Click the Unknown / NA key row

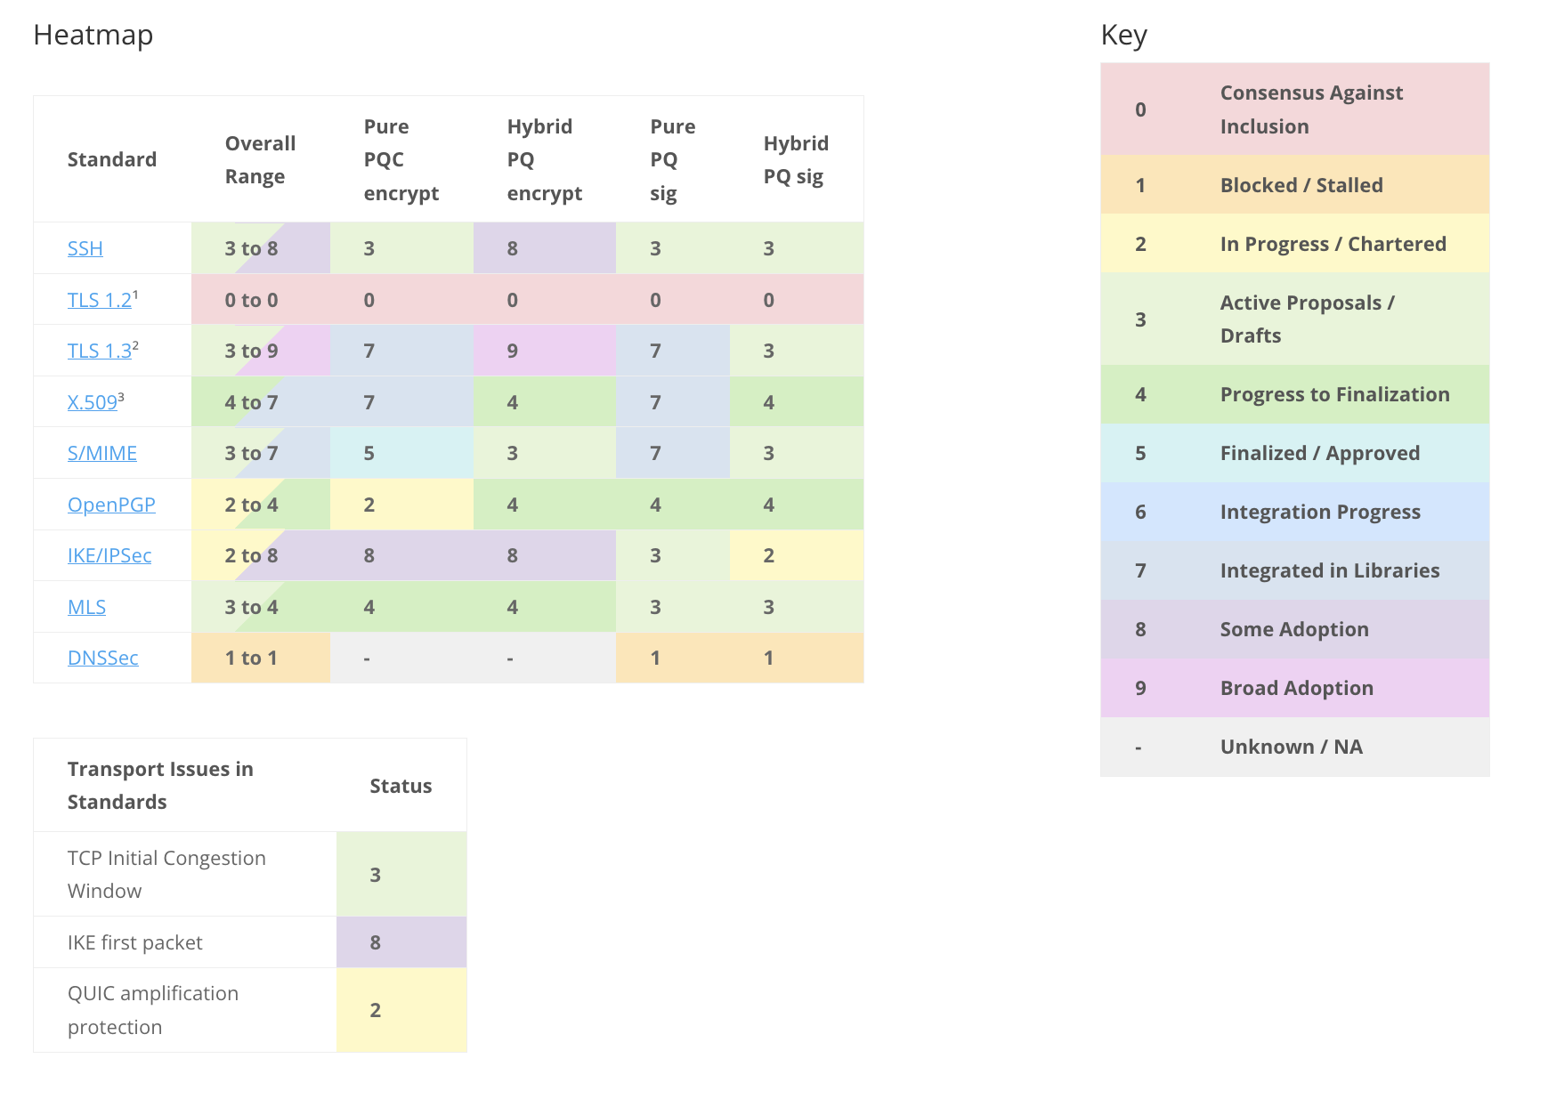tap(1295, 747)
